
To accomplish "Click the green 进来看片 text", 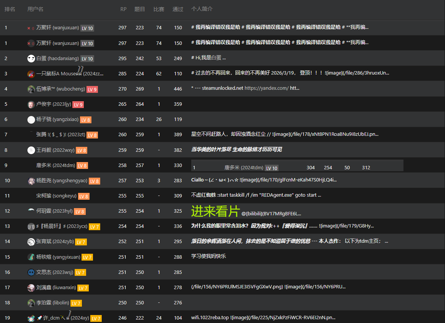I will (x=215, y=211).
